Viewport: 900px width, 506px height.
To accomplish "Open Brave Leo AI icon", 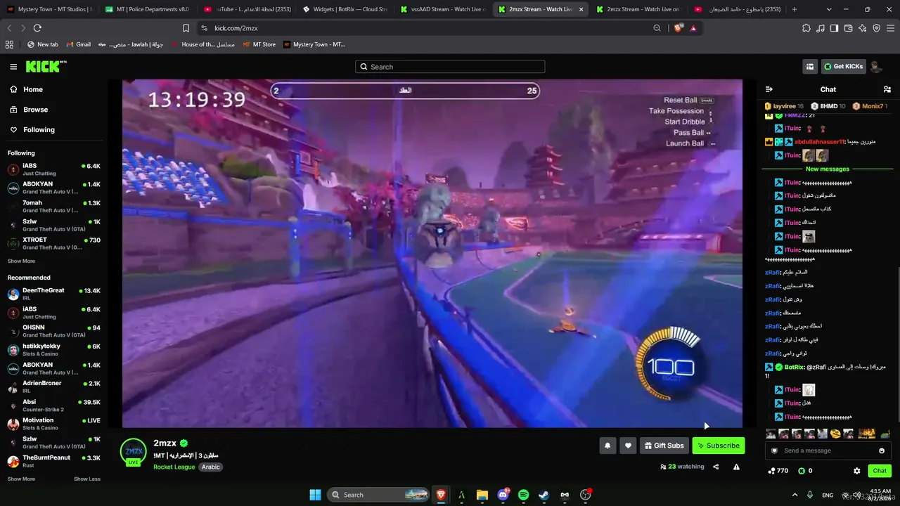I will (x=862, y=28).
